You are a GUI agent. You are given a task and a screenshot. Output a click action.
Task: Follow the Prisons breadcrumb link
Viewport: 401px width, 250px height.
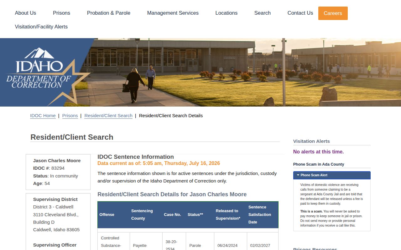click(x=70, y=116)
